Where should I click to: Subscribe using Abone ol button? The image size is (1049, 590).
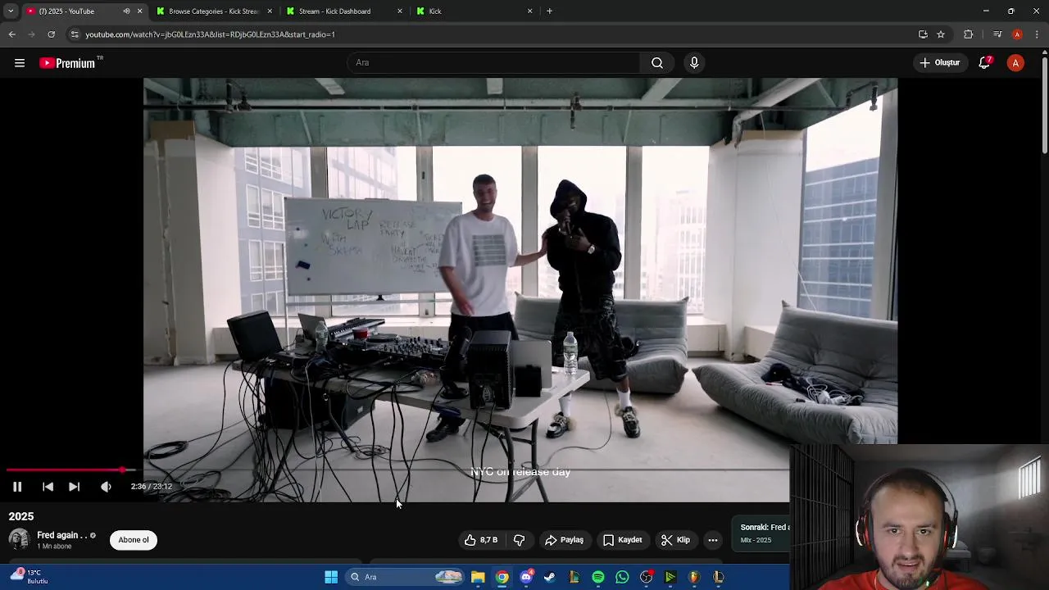[x=134, y=540]
